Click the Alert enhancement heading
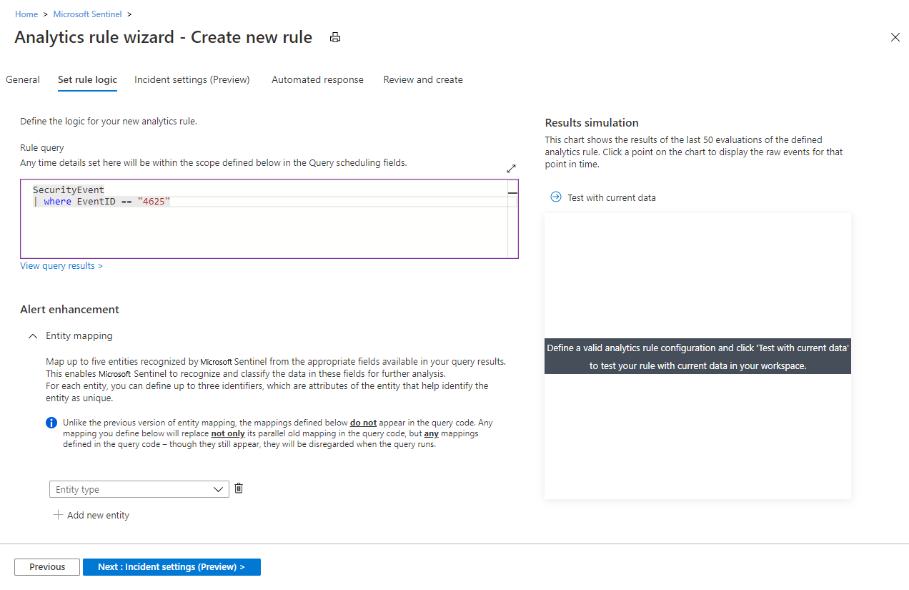 click(x=69, y=310)
